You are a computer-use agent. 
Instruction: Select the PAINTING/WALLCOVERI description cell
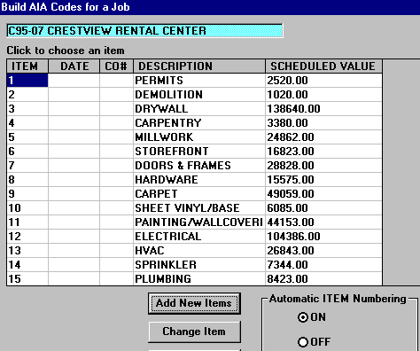coord(199,222)
